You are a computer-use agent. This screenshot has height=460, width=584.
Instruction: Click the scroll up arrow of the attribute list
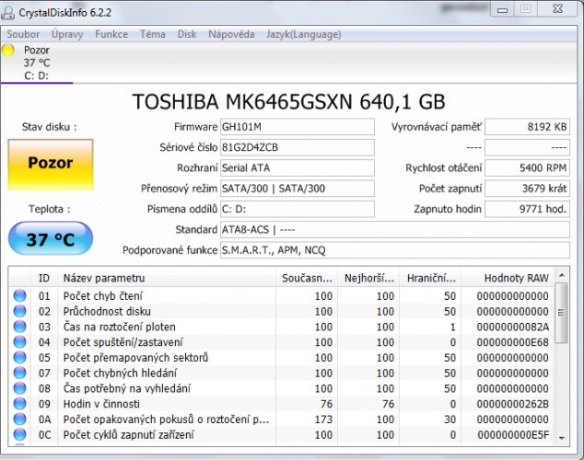(x=562, y=276)
